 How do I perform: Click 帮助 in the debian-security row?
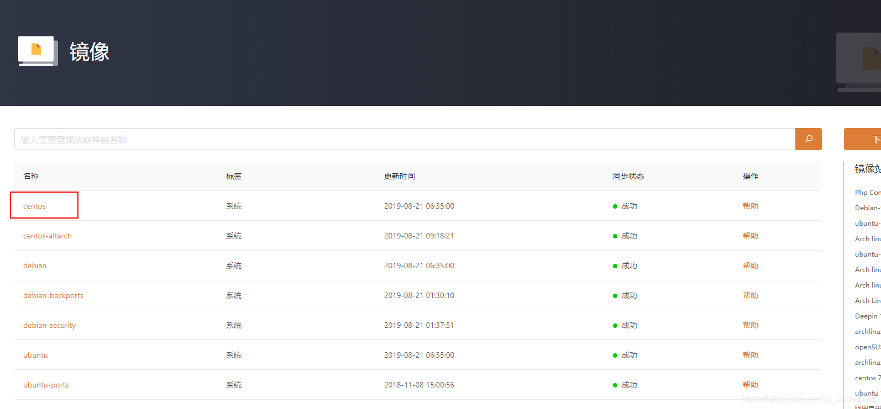click(x=750, y=325)
